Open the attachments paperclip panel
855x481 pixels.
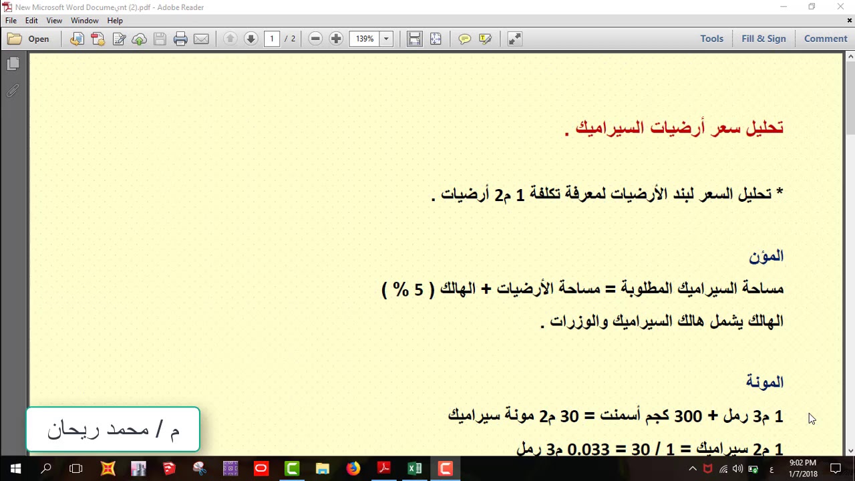tap(13, 91)
